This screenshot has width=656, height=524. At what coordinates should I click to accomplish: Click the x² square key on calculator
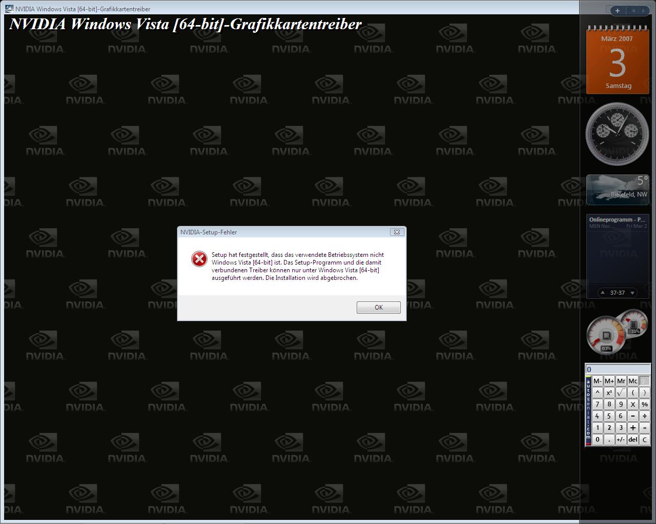[x=609, y=392]
